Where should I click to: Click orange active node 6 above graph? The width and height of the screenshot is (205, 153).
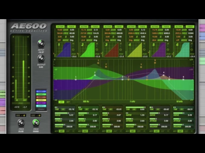(x=155, y=62)
